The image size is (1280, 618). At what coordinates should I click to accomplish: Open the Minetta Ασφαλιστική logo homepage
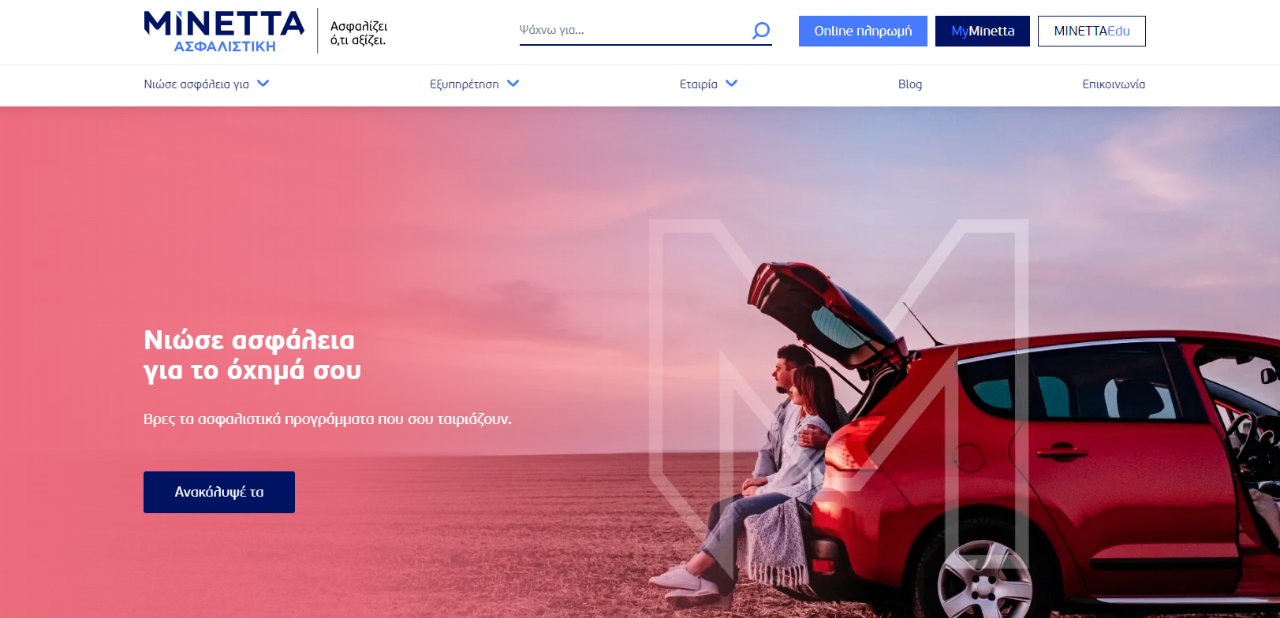(224, 32)
